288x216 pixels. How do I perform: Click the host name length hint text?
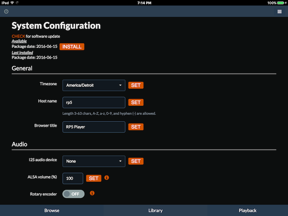coord(109,113)
